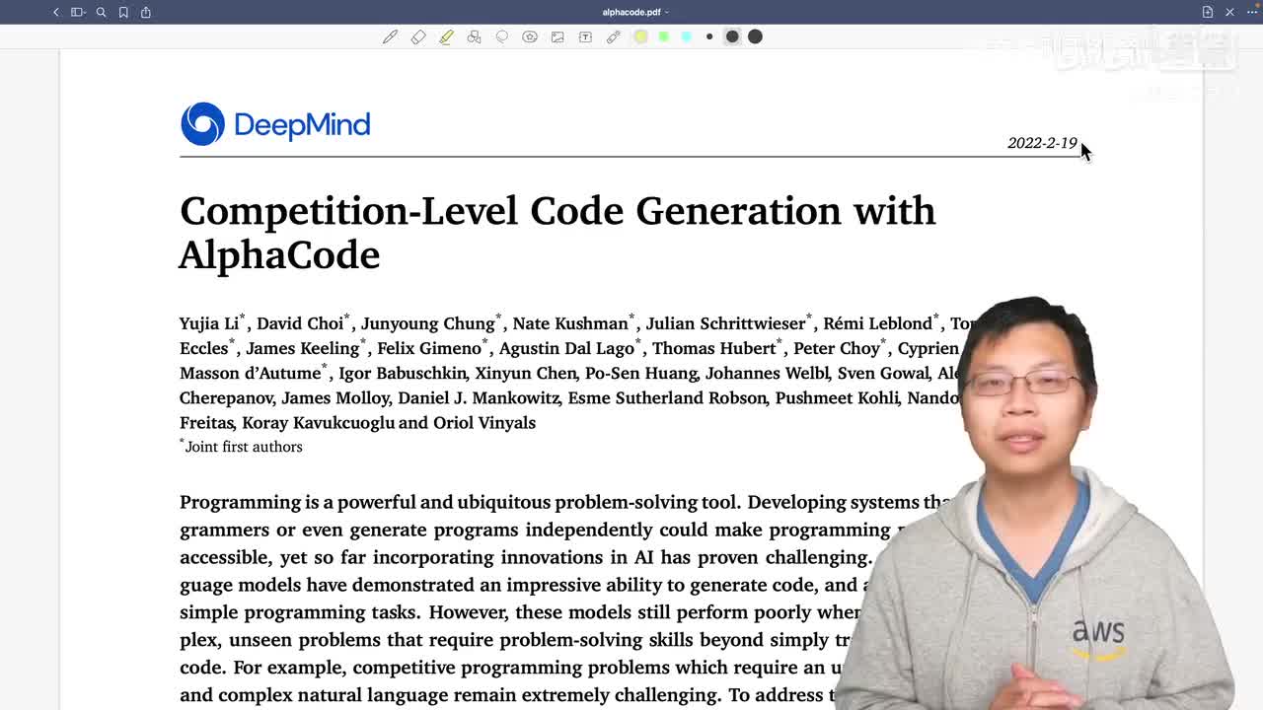Click author name Koray Kavukcuoglu
Viewport: 1263px width, 710px height.
click(318, 422)
